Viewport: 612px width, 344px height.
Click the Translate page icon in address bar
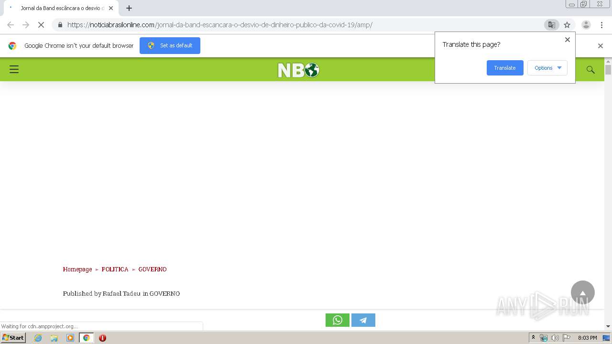click(x=551, y=25)
